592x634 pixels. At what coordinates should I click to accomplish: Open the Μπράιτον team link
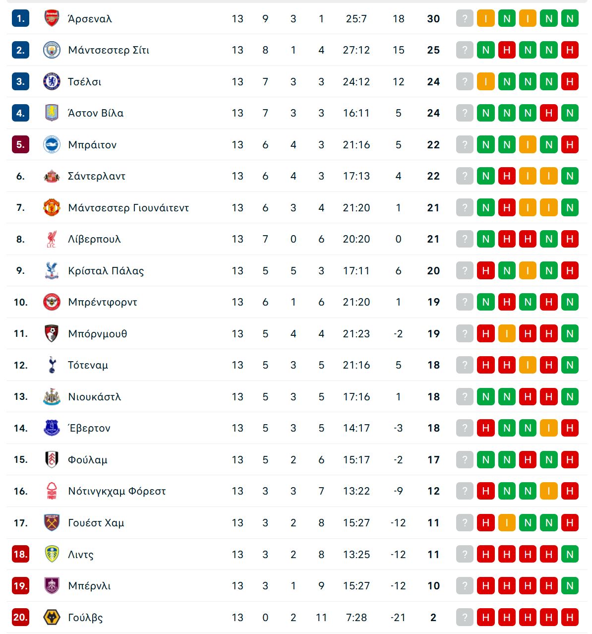(x=92, y=145)
